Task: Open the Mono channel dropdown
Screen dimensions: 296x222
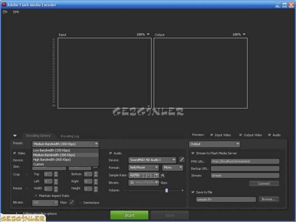Action: click(172, 168)
